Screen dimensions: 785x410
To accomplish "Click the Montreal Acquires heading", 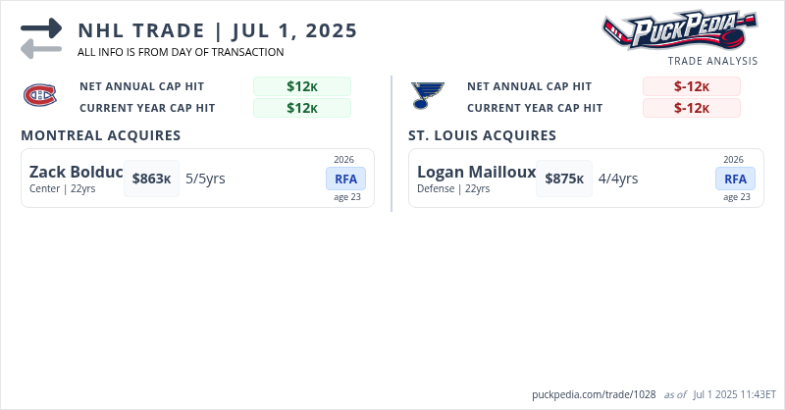I will pos(100,135).
